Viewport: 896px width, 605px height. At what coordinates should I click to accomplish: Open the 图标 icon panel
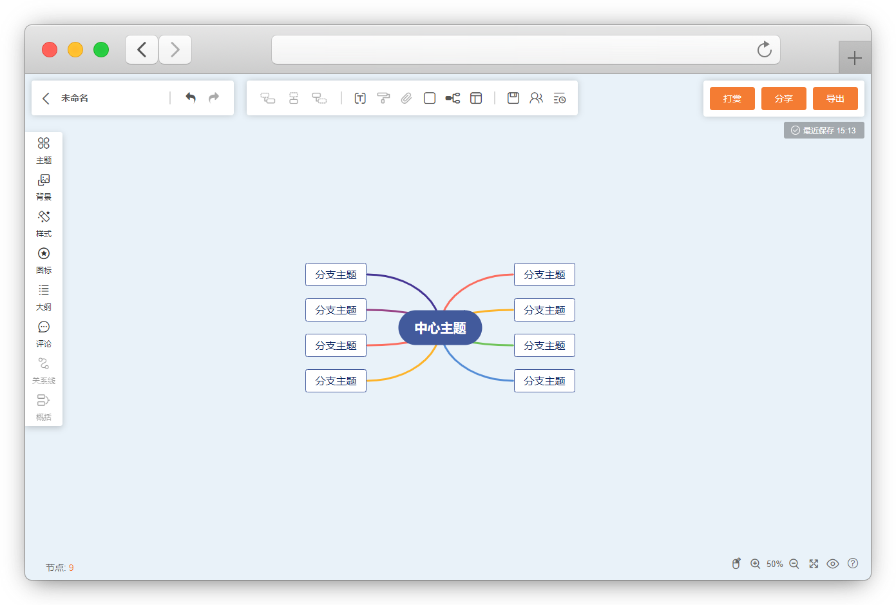click(x=44, y=261)
